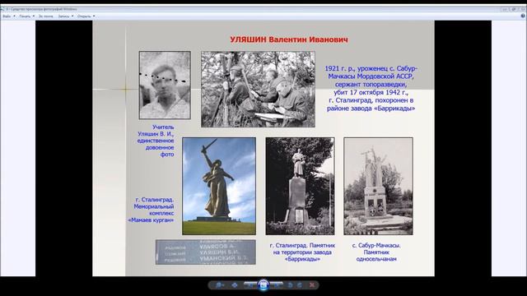Open the Photo Viewer help icon
Viewport: 527px width, 296px height.
(523, 16)
